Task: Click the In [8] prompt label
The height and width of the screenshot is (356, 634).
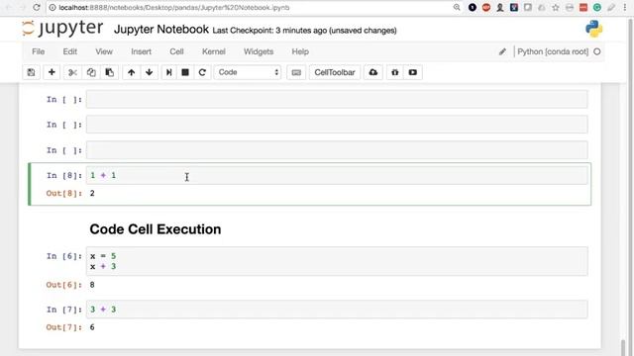Action: pyautogui.click(x=64, y=176)
